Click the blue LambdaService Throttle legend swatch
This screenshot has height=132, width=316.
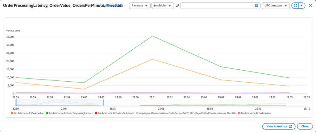pos(137,113)
